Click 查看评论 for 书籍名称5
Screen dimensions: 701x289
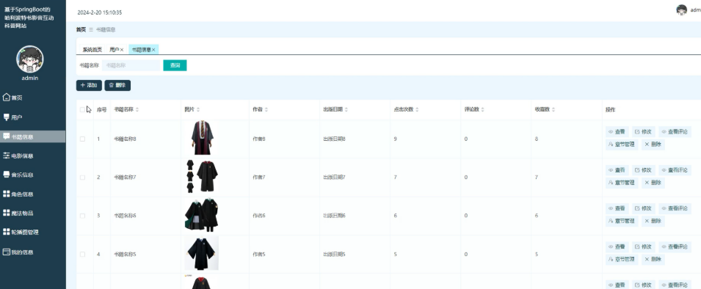point(675,246)
